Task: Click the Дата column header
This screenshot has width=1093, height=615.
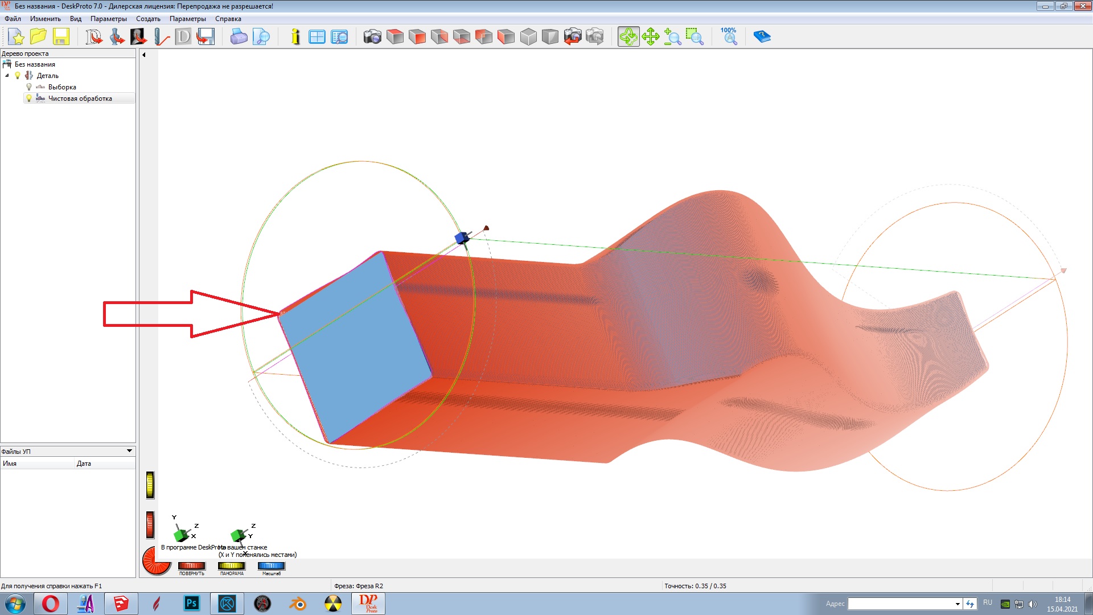Action: coord(84,464)
